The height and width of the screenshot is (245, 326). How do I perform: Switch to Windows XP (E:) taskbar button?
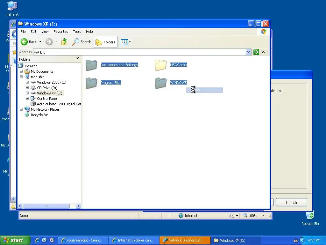pos(236,241)
